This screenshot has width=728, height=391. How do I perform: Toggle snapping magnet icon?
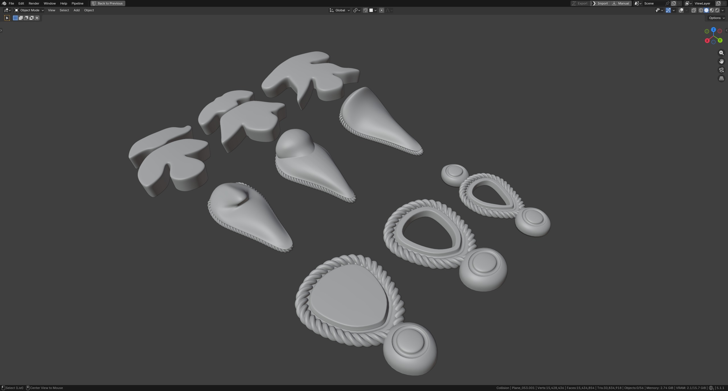click(365, 10)
